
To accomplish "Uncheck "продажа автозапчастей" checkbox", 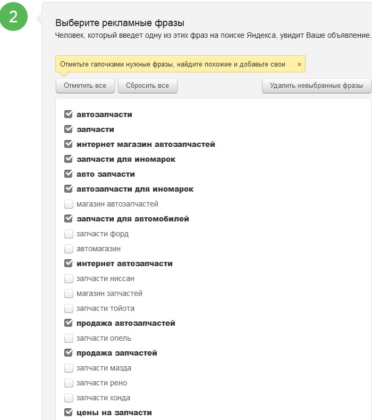I will coord(69,323).
